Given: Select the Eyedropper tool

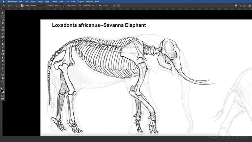Looking at the screenshot, I should pos(2,34).
